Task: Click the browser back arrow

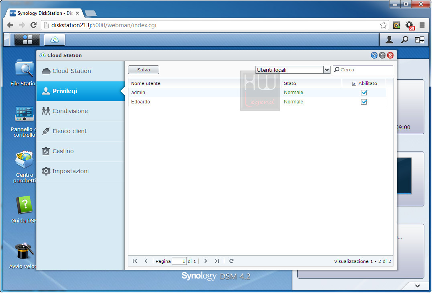Action: tap(10, 25)
